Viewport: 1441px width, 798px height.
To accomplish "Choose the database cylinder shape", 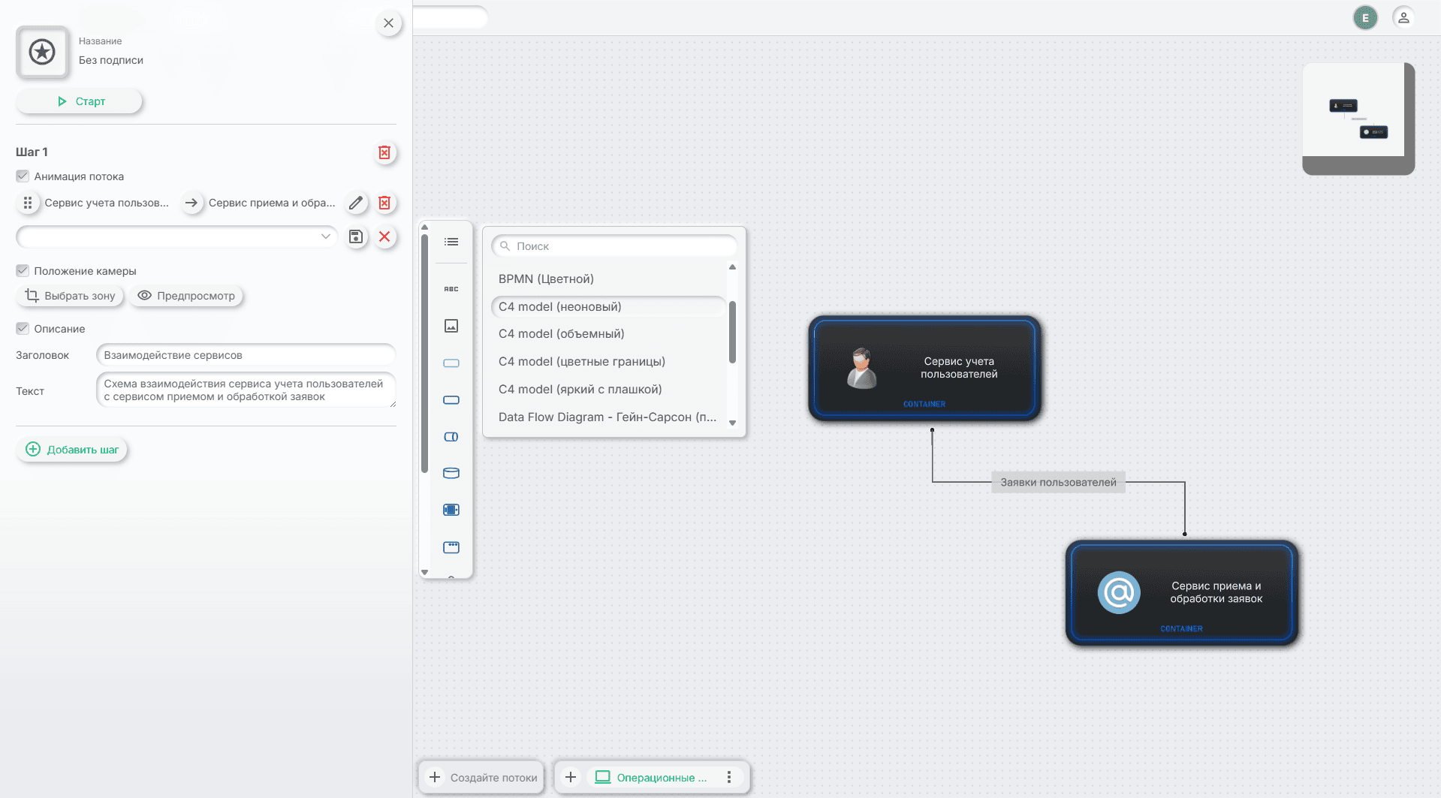I will [451, 473].
